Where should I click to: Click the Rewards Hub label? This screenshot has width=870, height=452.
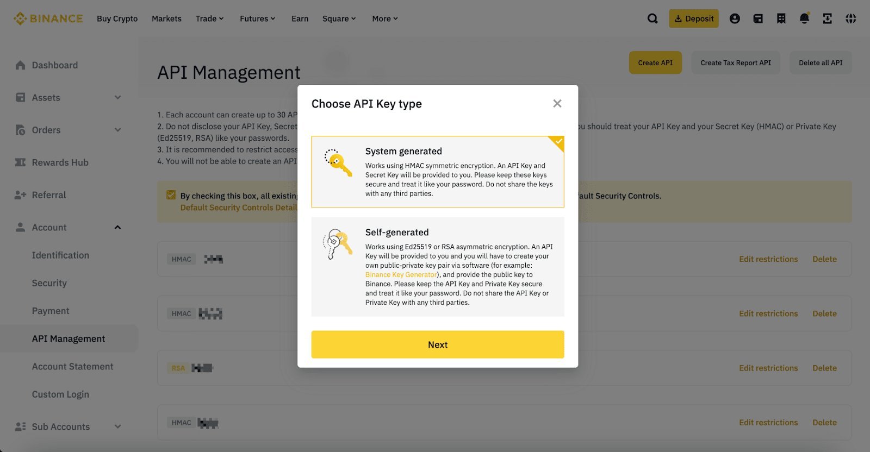pos(60,162)
